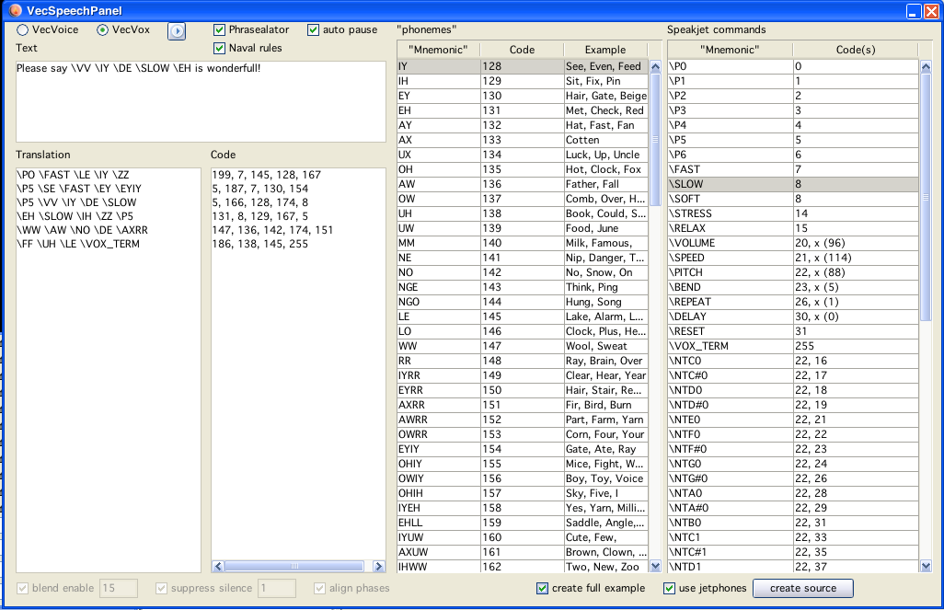Click the play speech button

click(x=177, y=31)
